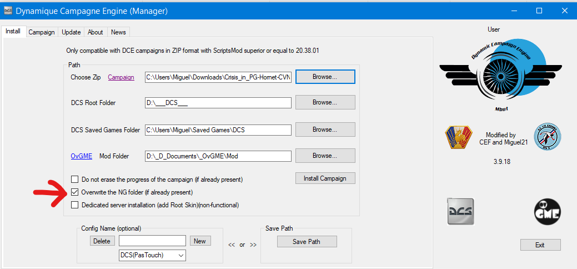Tick Dedicated server installation checkbox
This screenshot has width=577, height=269.
click(75, 205)
